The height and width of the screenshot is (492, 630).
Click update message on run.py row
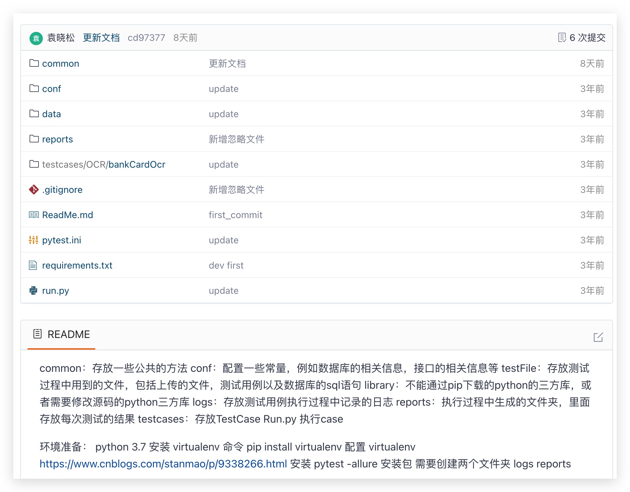coord(223,290)
